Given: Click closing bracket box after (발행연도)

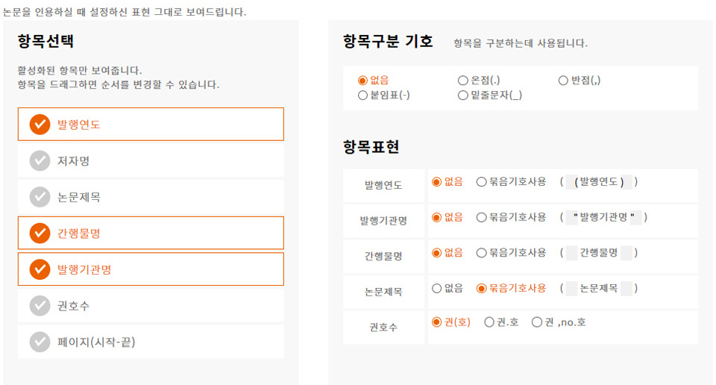Looking at the screenshot, I should click(x=626, y=182).
